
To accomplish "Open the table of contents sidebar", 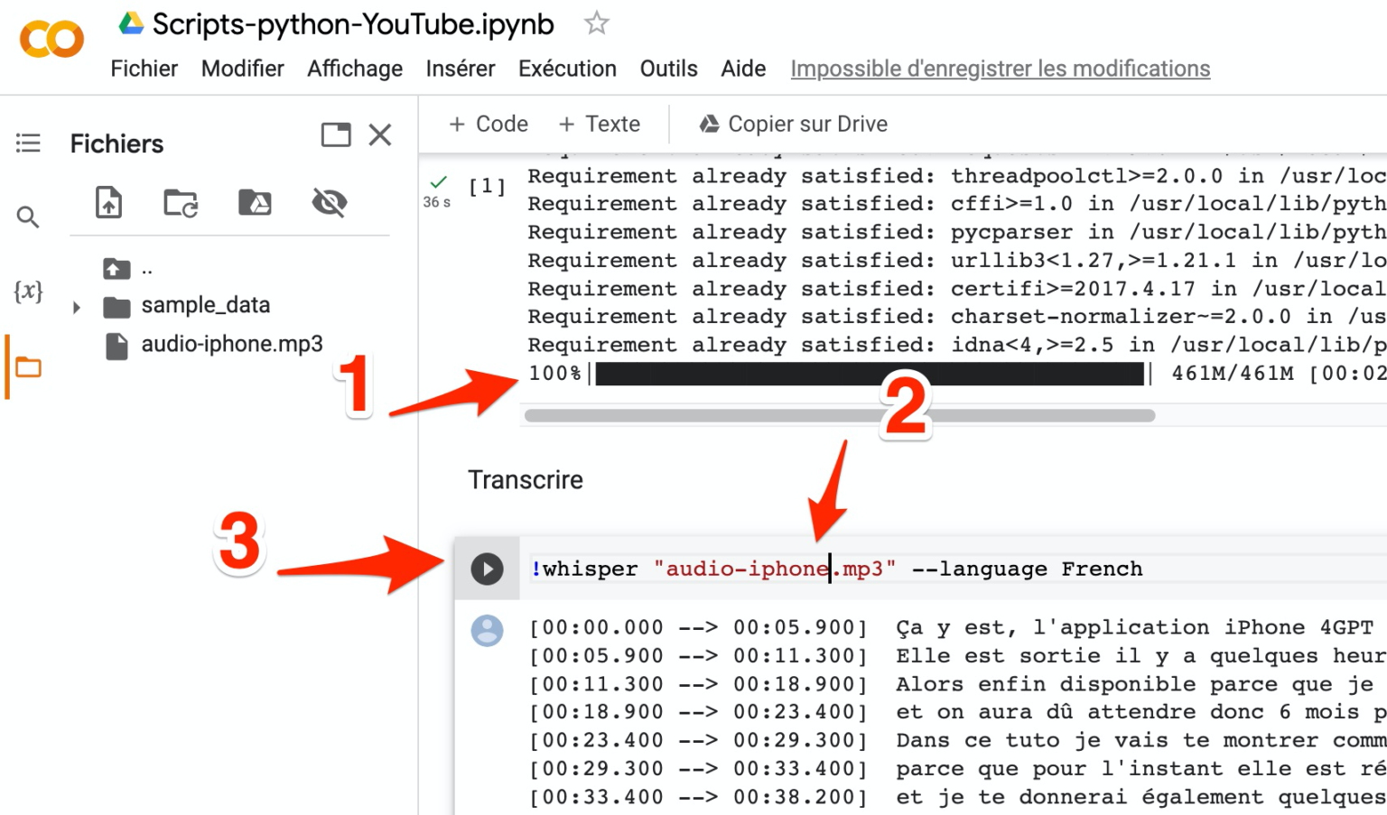I will (x=28, y=143).
